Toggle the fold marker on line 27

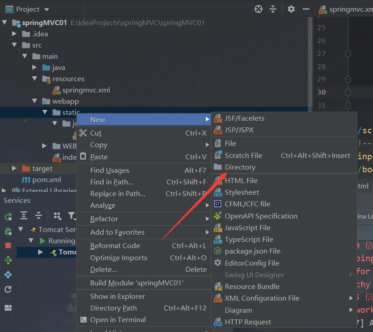(x=348, y=54)
